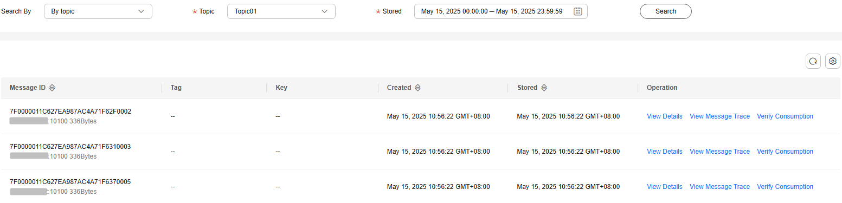Viewport: 842px width, 203px height.
Task: Expand the Topic01 topic dropdown
Action: 281,11
